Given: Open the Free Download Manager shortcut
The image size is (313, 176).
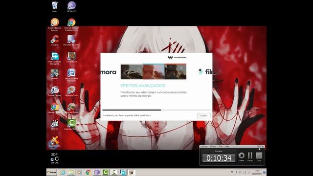Looking at the screenshot, I should (55, 58).
